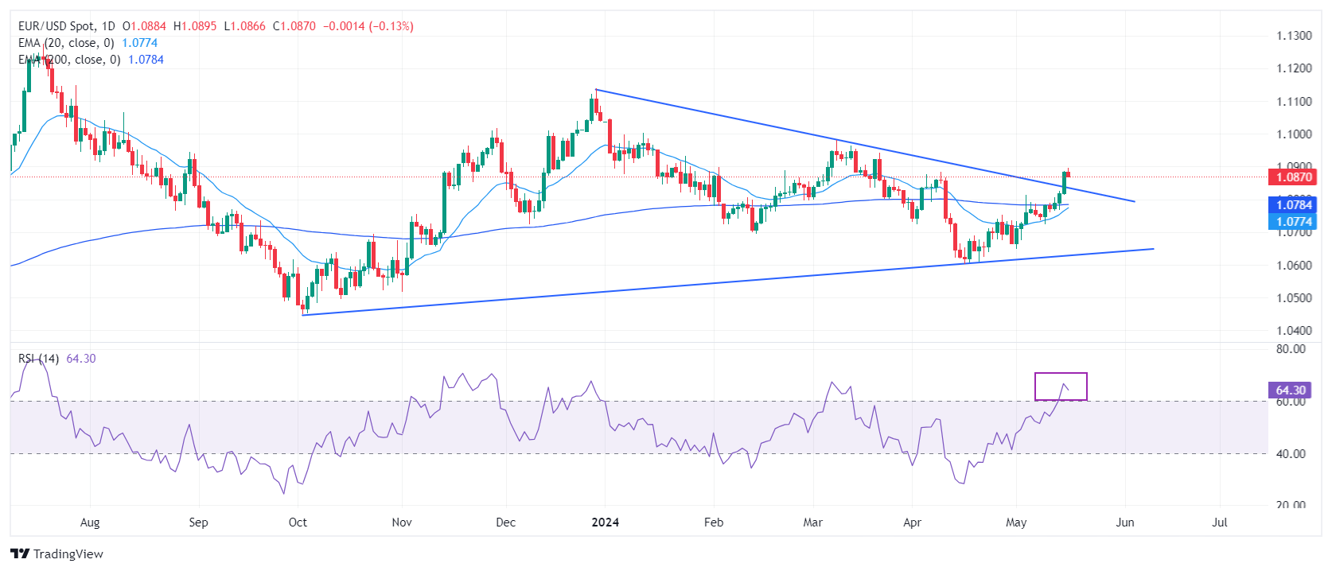The width and height of the screenshot is (1332, 571).
Task: Click the May label on time axis
Action: pyautogui.click(x=1016, y=522)
